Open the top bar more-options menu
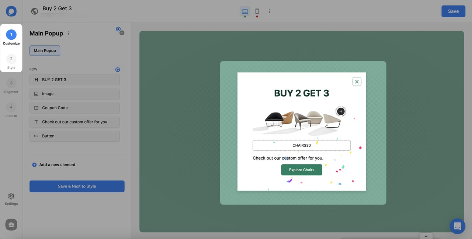472x239 pixels. [269, 11]
